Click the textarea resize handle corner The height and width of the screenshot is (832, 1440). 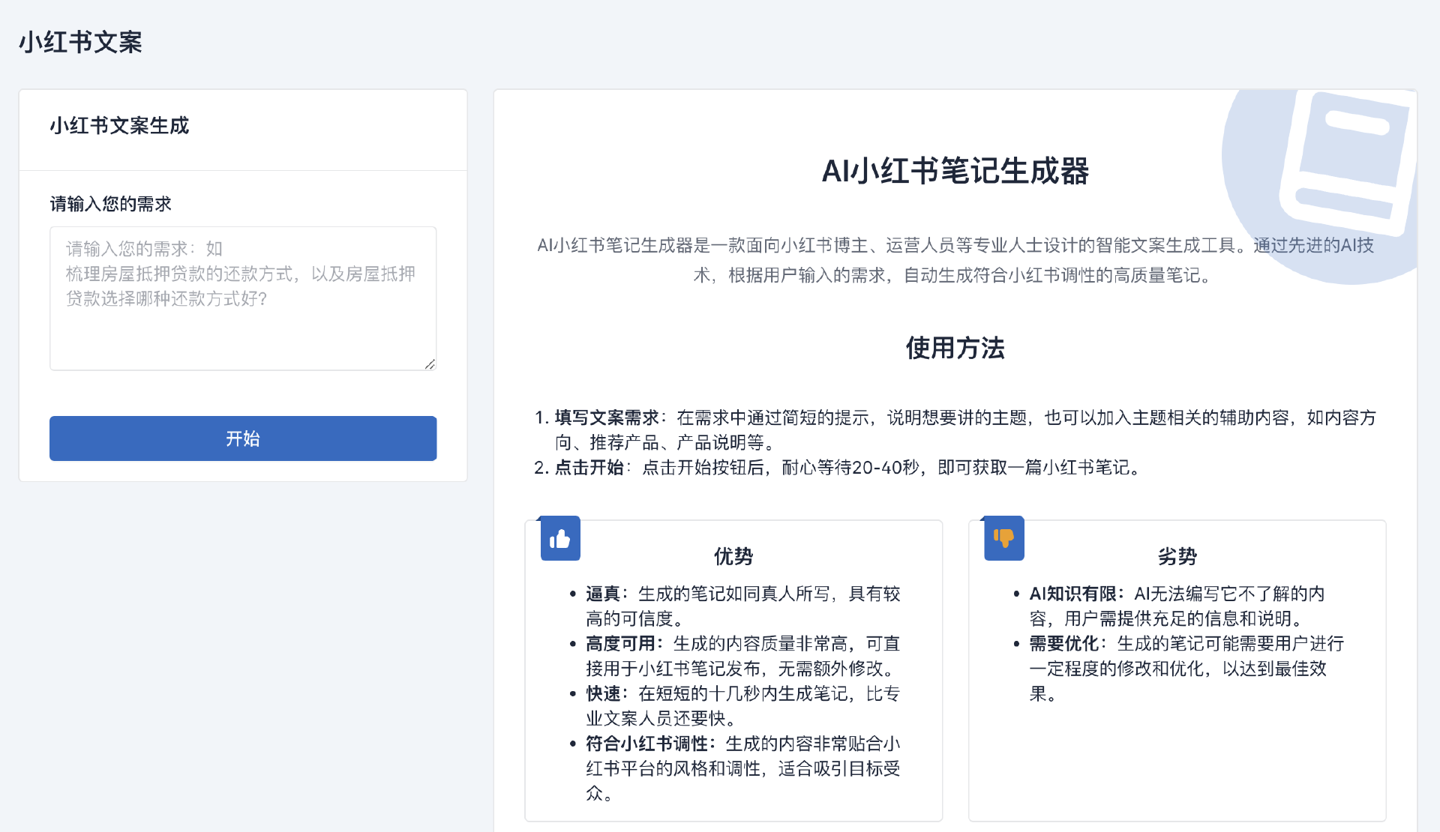430,364
